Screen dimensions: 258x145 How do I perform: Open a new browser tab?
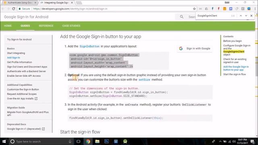tap(79, 3)
